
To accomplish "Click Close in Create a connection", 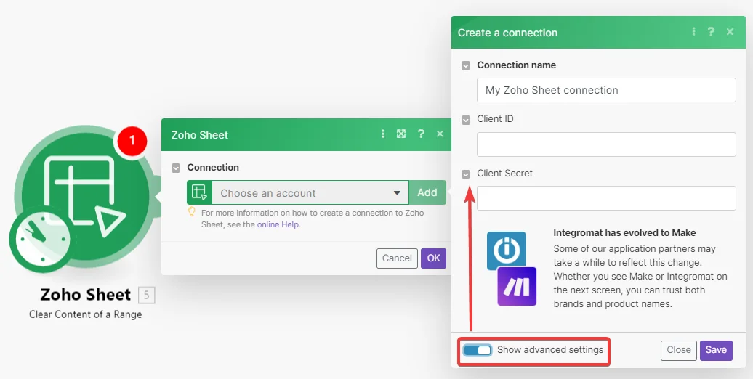I will coord(679,350).
